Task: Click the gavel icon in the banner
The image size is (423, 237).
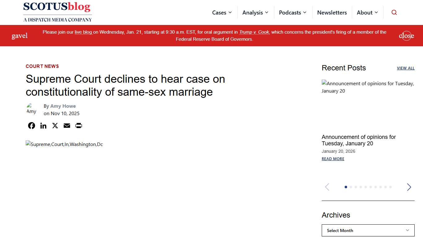Action: (19, 35)
